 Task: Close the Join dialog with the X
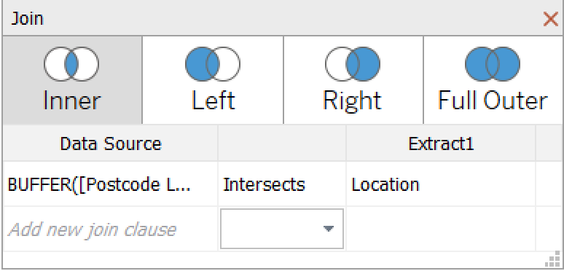tap(551, 19)
